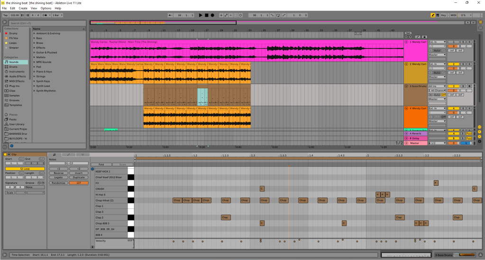Click the arrangement Record button
485x260 pixels.
(212, 15)
